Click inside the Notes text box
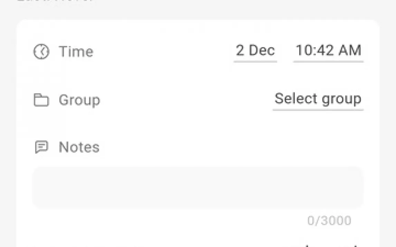Viewport: 396px width, 247px height. [198, 188]
